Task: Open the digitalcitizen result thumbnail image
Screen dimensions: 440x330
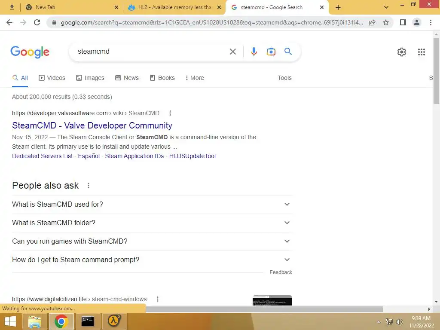Action: (x=272, y=300)
